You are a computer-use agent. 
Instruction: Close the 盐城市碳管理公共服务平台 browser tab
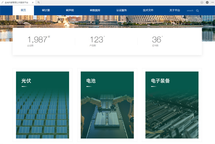point(32,2)
